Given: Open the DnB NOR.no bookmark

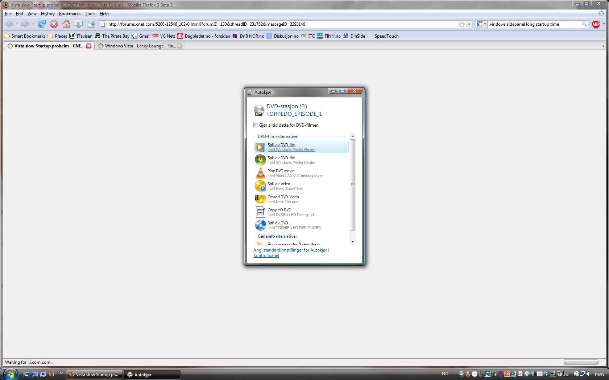Looking at the screenshot, I should pyautogui.click(x=248, y=36).
